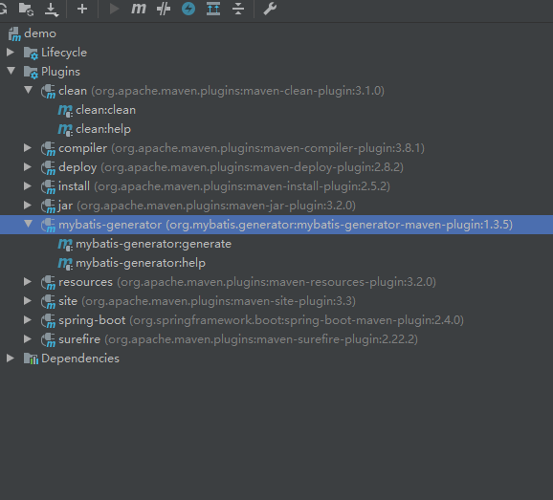Select the clean:help goal
The height and width of the screenshot is (500, 553).
tap(103, 129)
